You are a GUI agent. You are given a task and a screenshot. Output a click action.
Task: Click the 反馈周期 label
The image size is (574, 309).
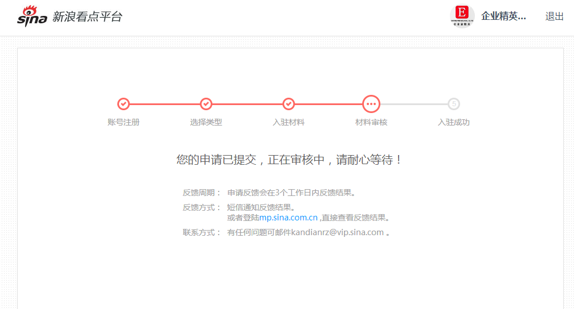click(202, 193)
